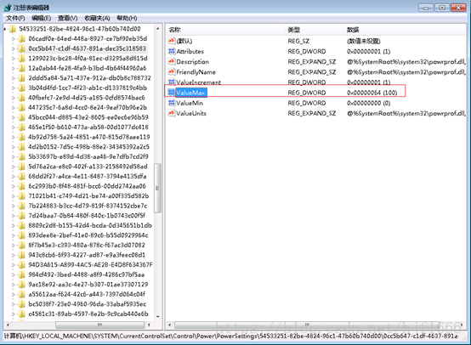Click folder icon of key 5d76a2ca-e8c0-402f
Viewport: 471px width, 345px height.
pos(21,167)
